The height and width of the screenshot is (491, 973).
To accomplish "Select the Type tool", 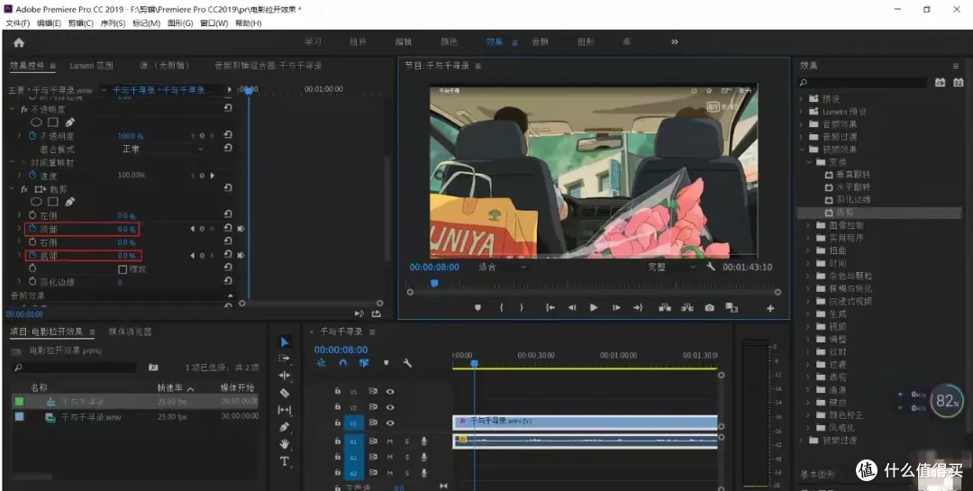I will pyautogui.click(x=284, y=461).
